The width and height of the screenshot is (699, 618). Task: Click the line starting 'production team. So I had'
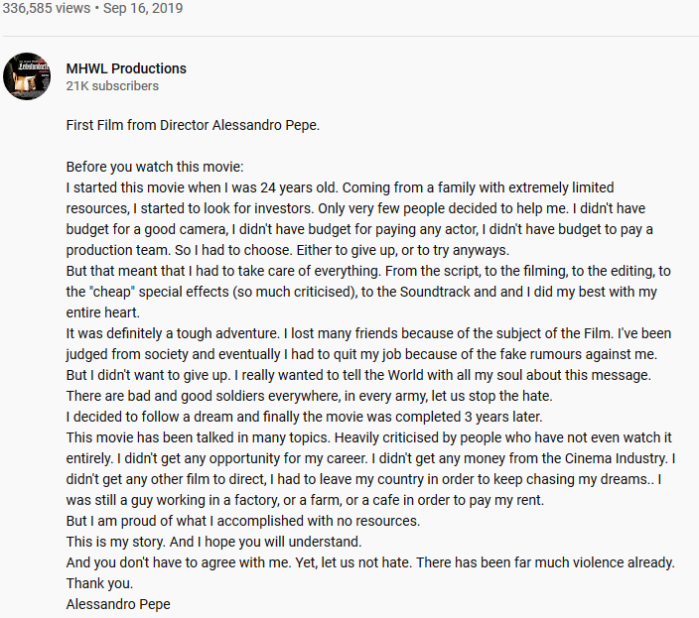[x=288, y=250]
